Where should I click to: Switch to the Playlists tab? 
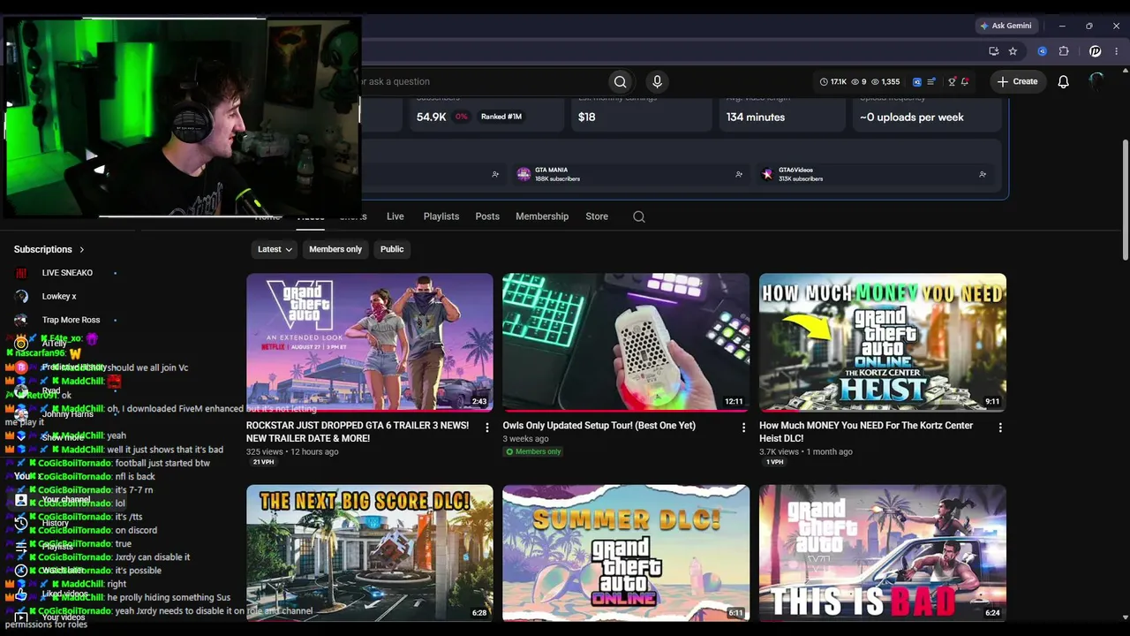coord(441,216)
